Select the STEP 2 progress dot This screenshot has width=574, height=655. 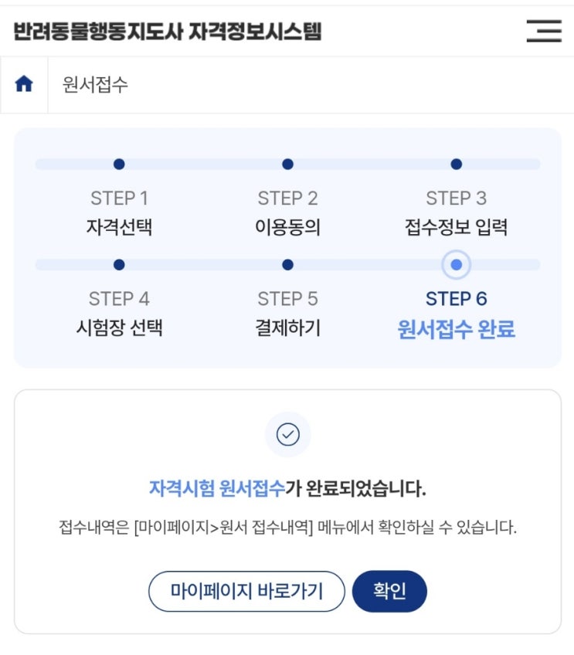[288, 165]
